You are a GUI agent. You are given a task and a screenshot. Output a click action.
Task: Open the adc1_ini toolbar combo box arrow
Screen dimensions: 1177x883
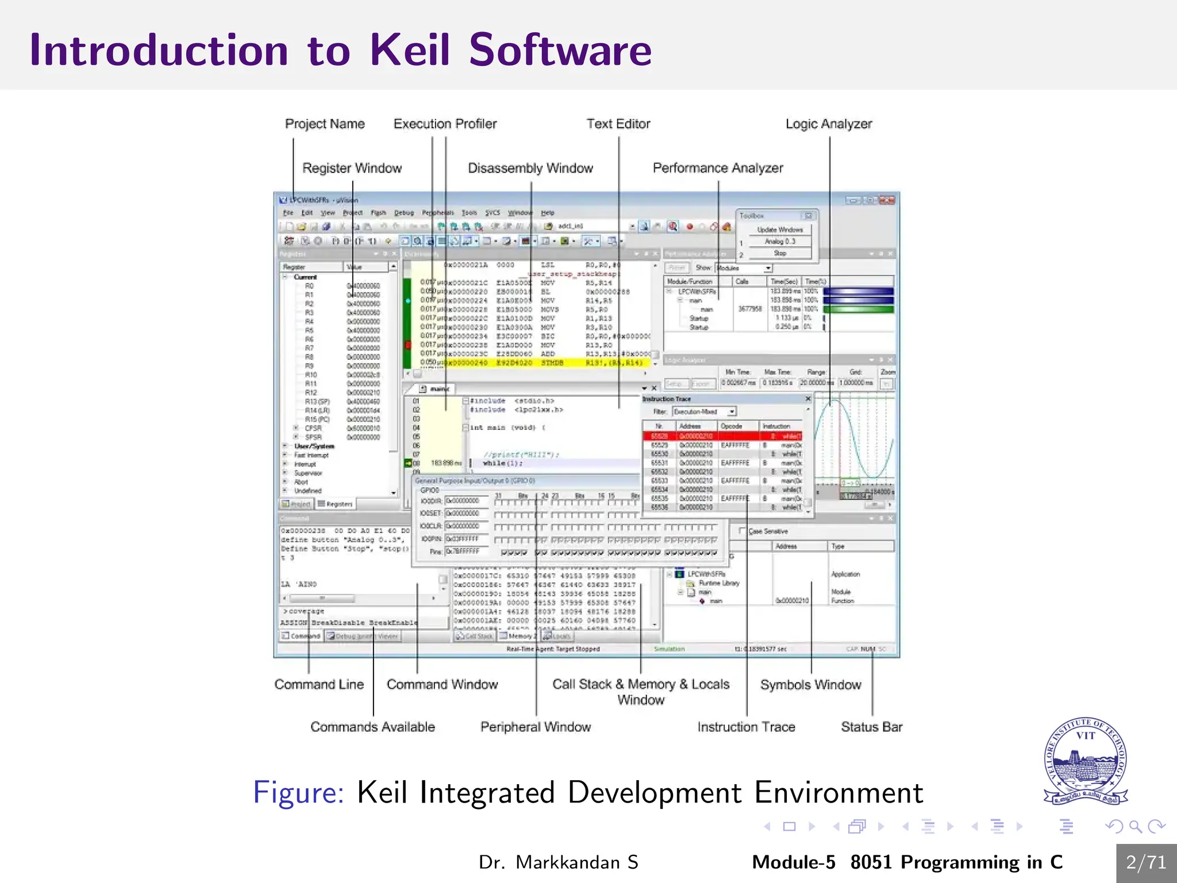point(633,226)
